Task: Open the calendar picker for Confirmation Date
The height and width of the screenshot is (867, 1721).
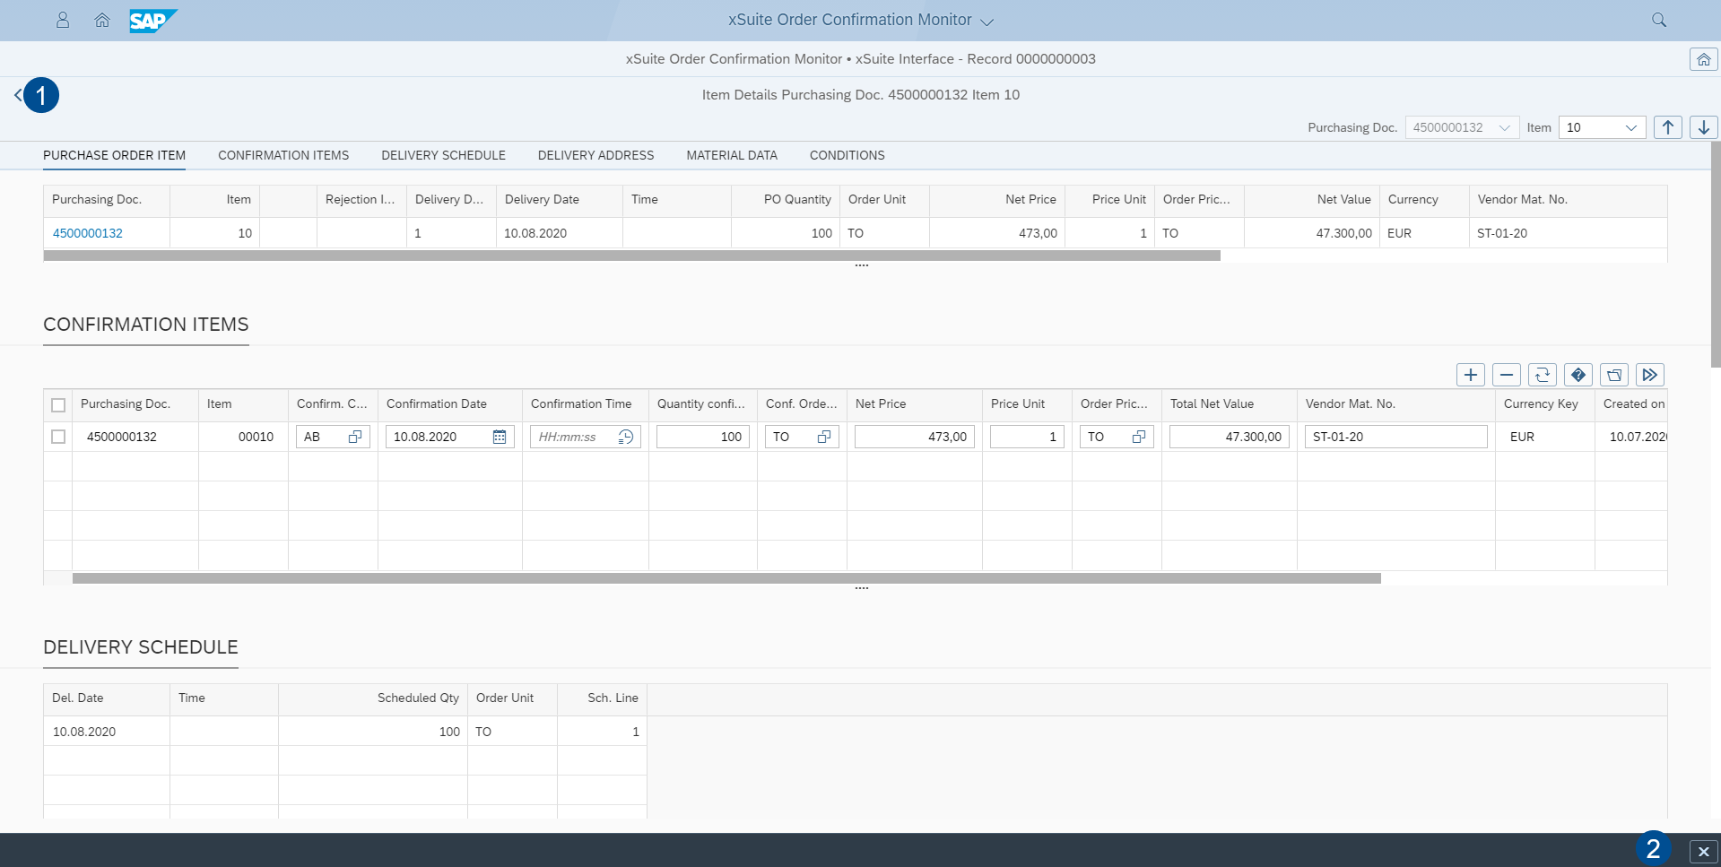Action: pos(500,437)
